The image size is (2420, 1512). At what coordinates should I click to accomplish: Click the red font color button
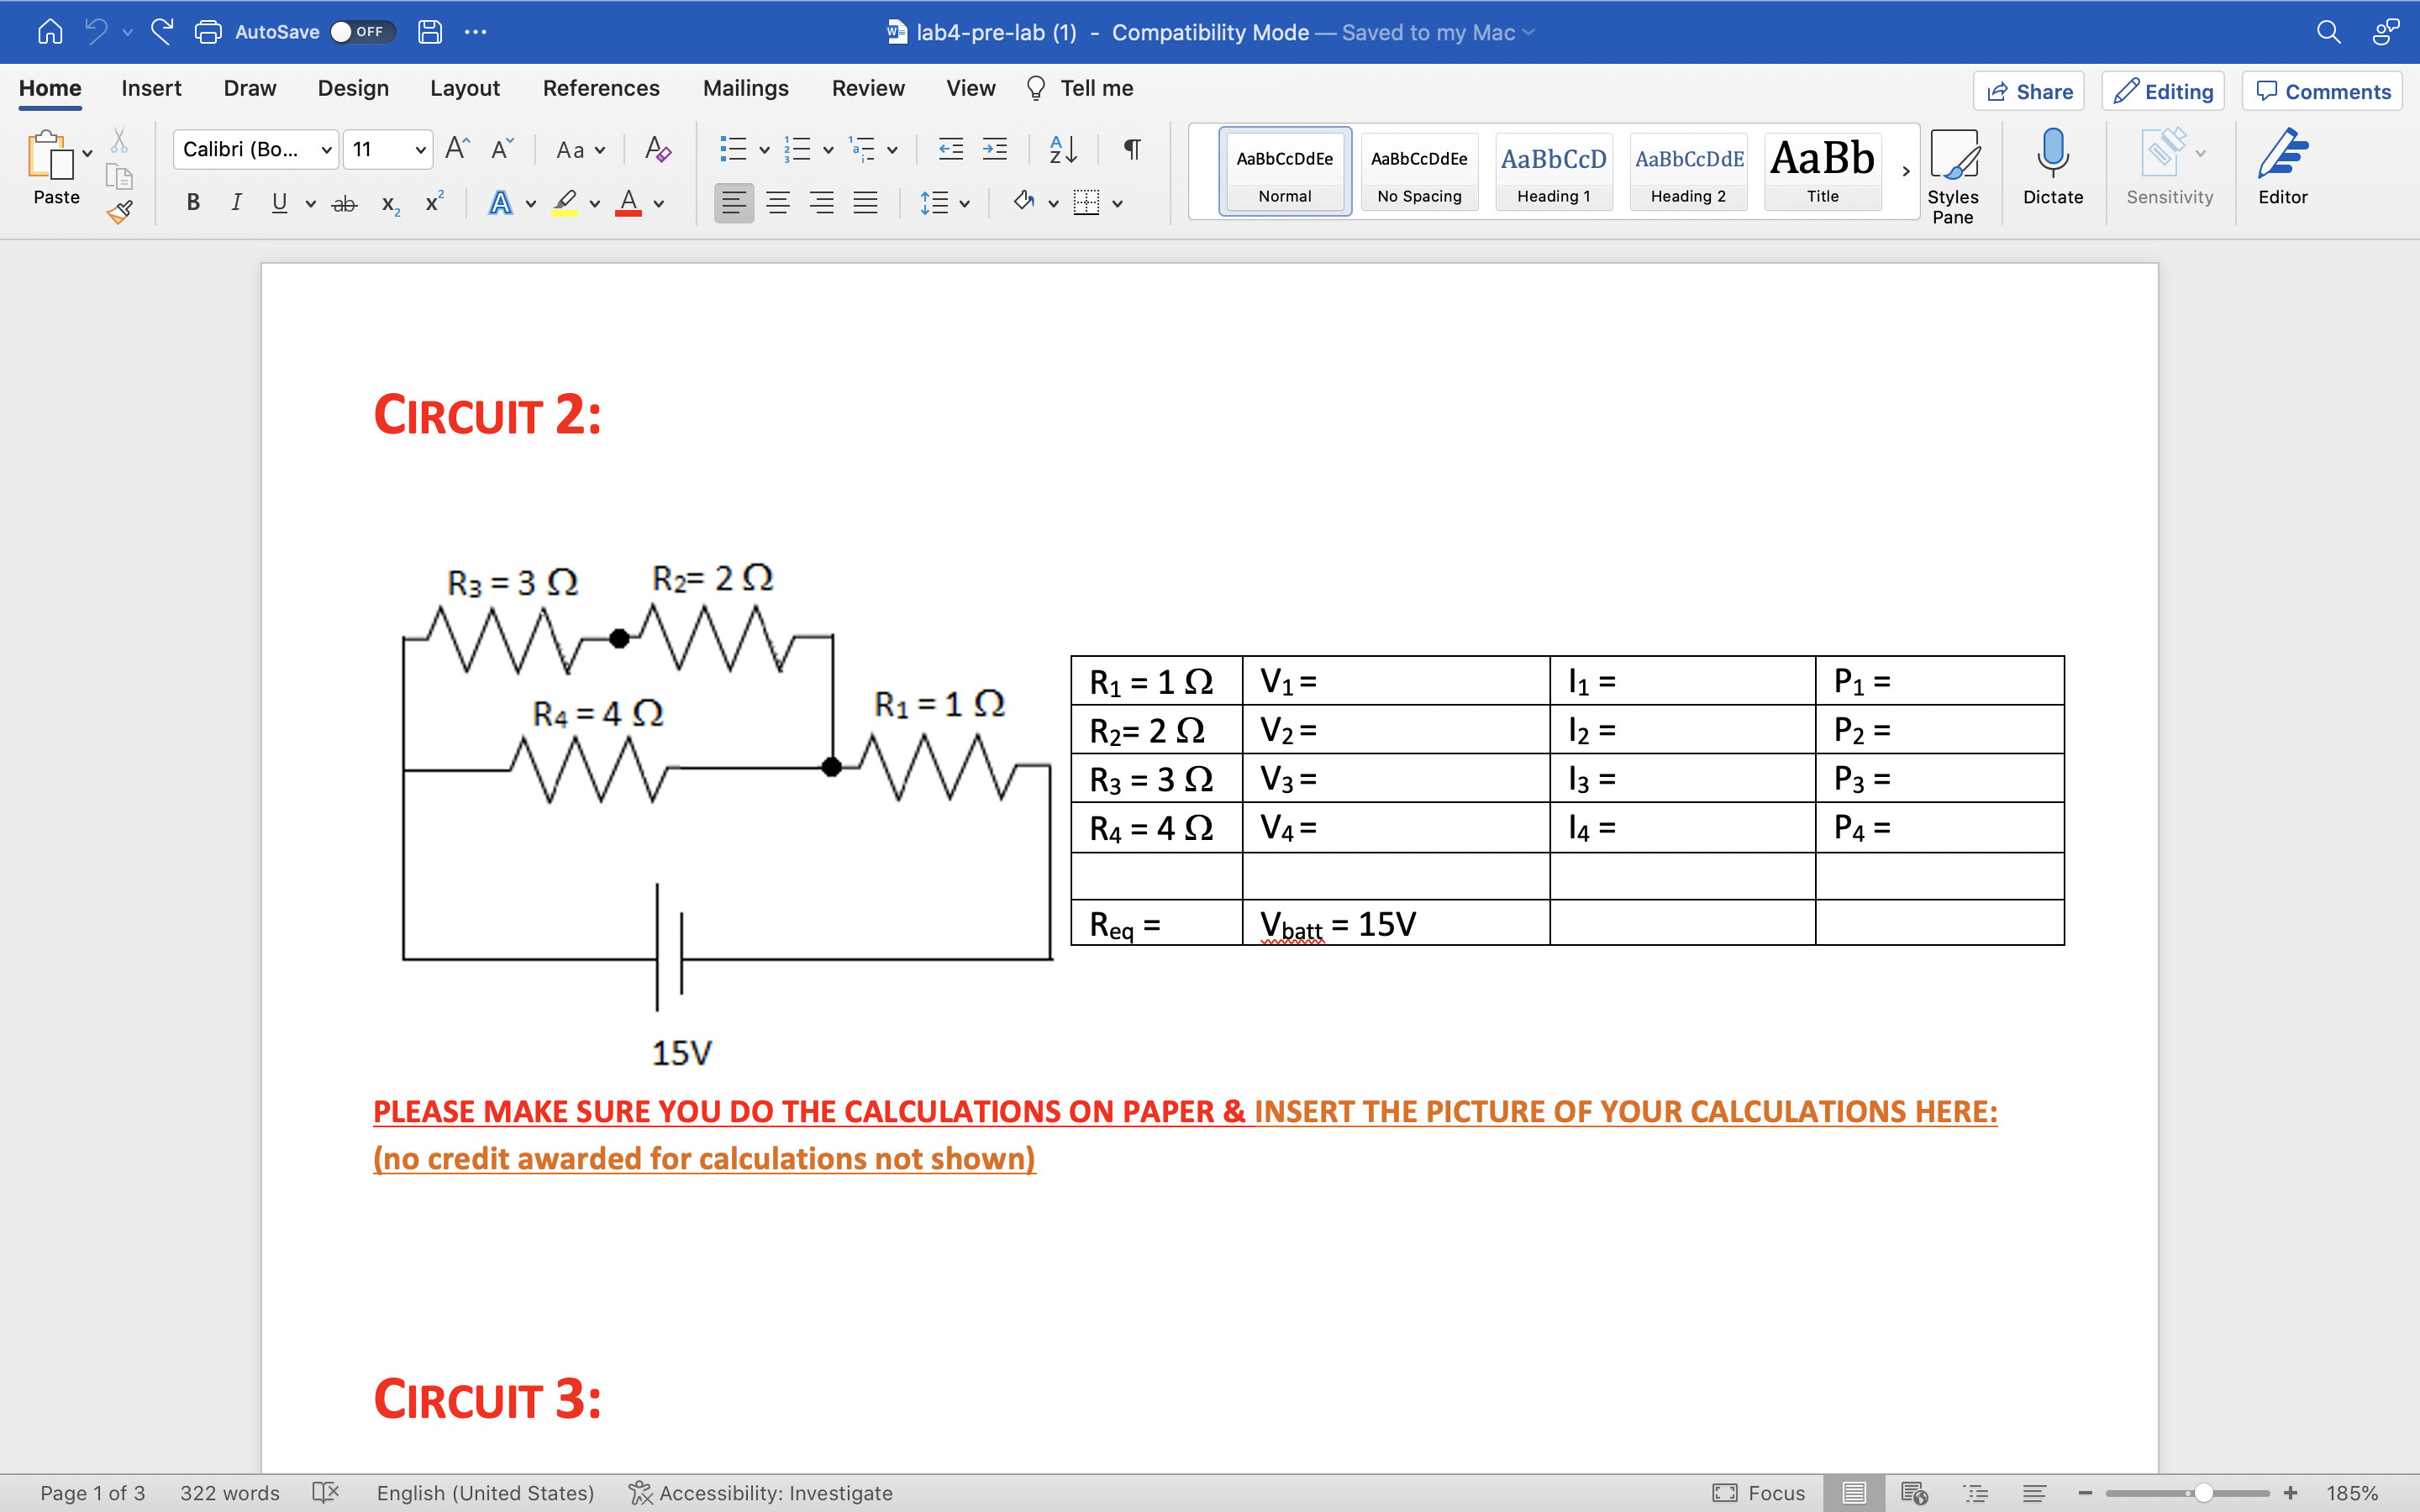coord(628,203)
